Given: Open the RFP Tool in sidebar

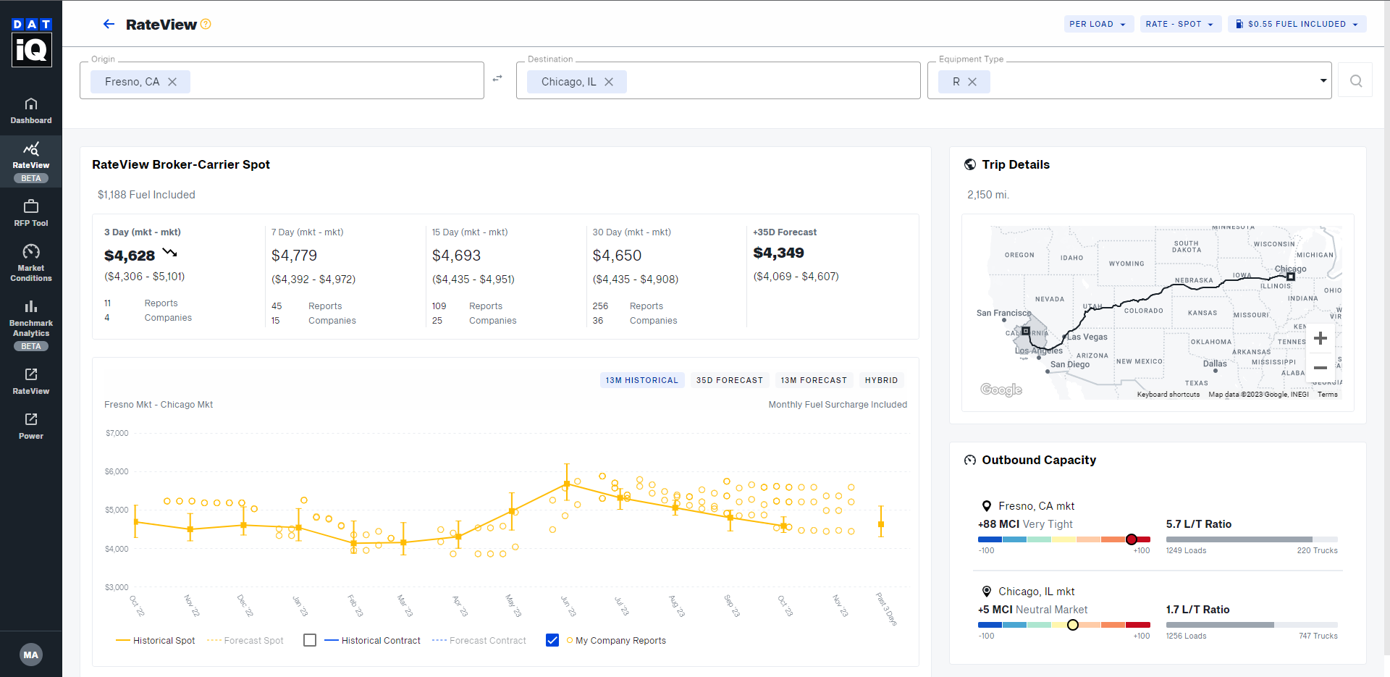Looking at the screenshot, I should point(30,214).
